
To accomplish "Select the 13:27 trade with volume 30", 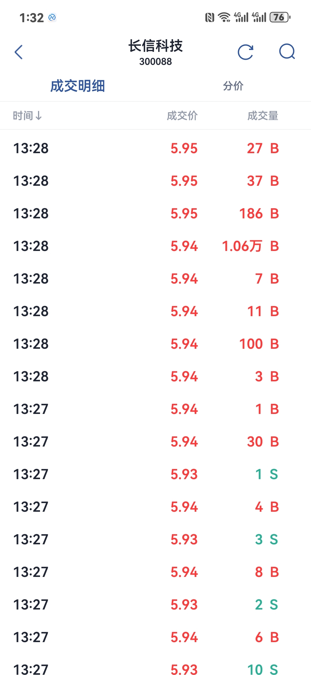I will click(155, 442).
